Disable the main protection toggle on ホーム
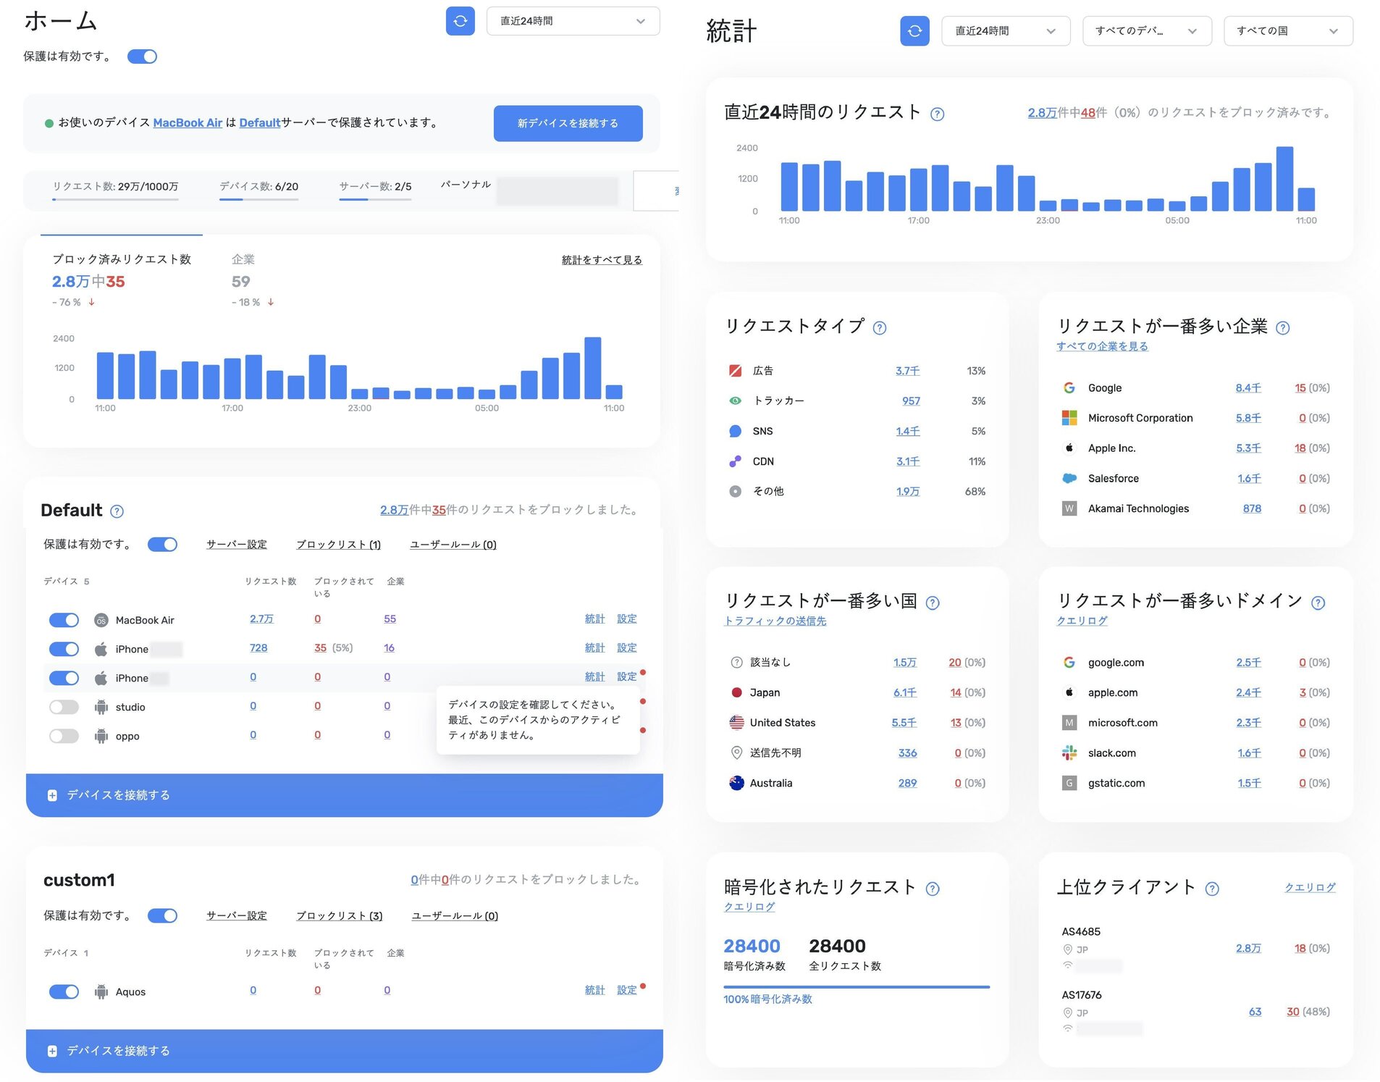1380x1082 pixels. coord(142,56)
